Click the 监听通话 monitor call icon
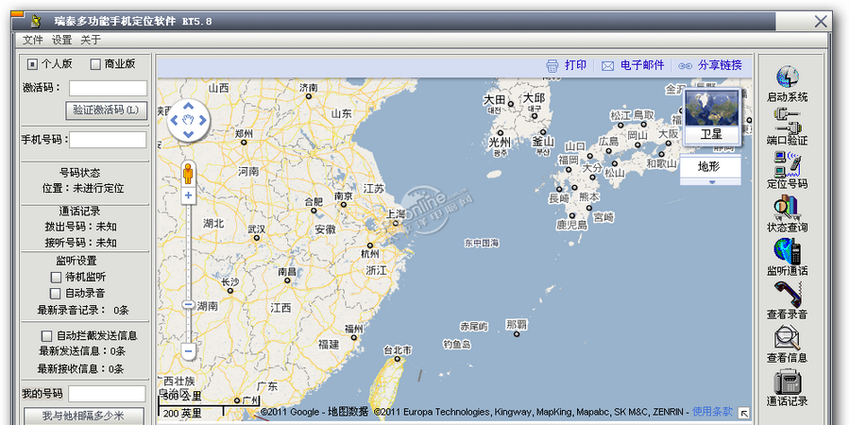The image size is (850, 425). pos(787,251)
